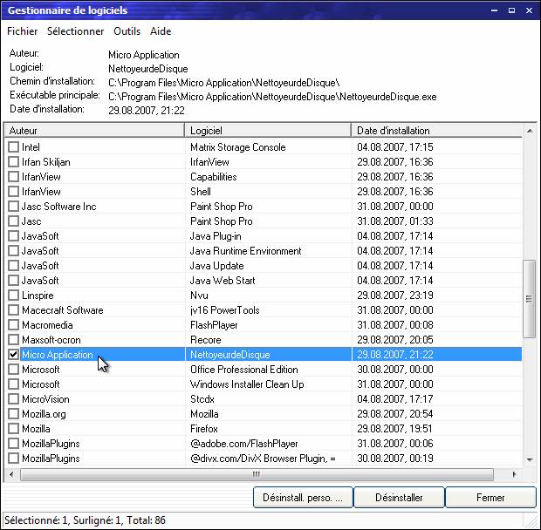541x530 pixels.
Task: Click the Java Web Start entry
Action: click(223, 281)
